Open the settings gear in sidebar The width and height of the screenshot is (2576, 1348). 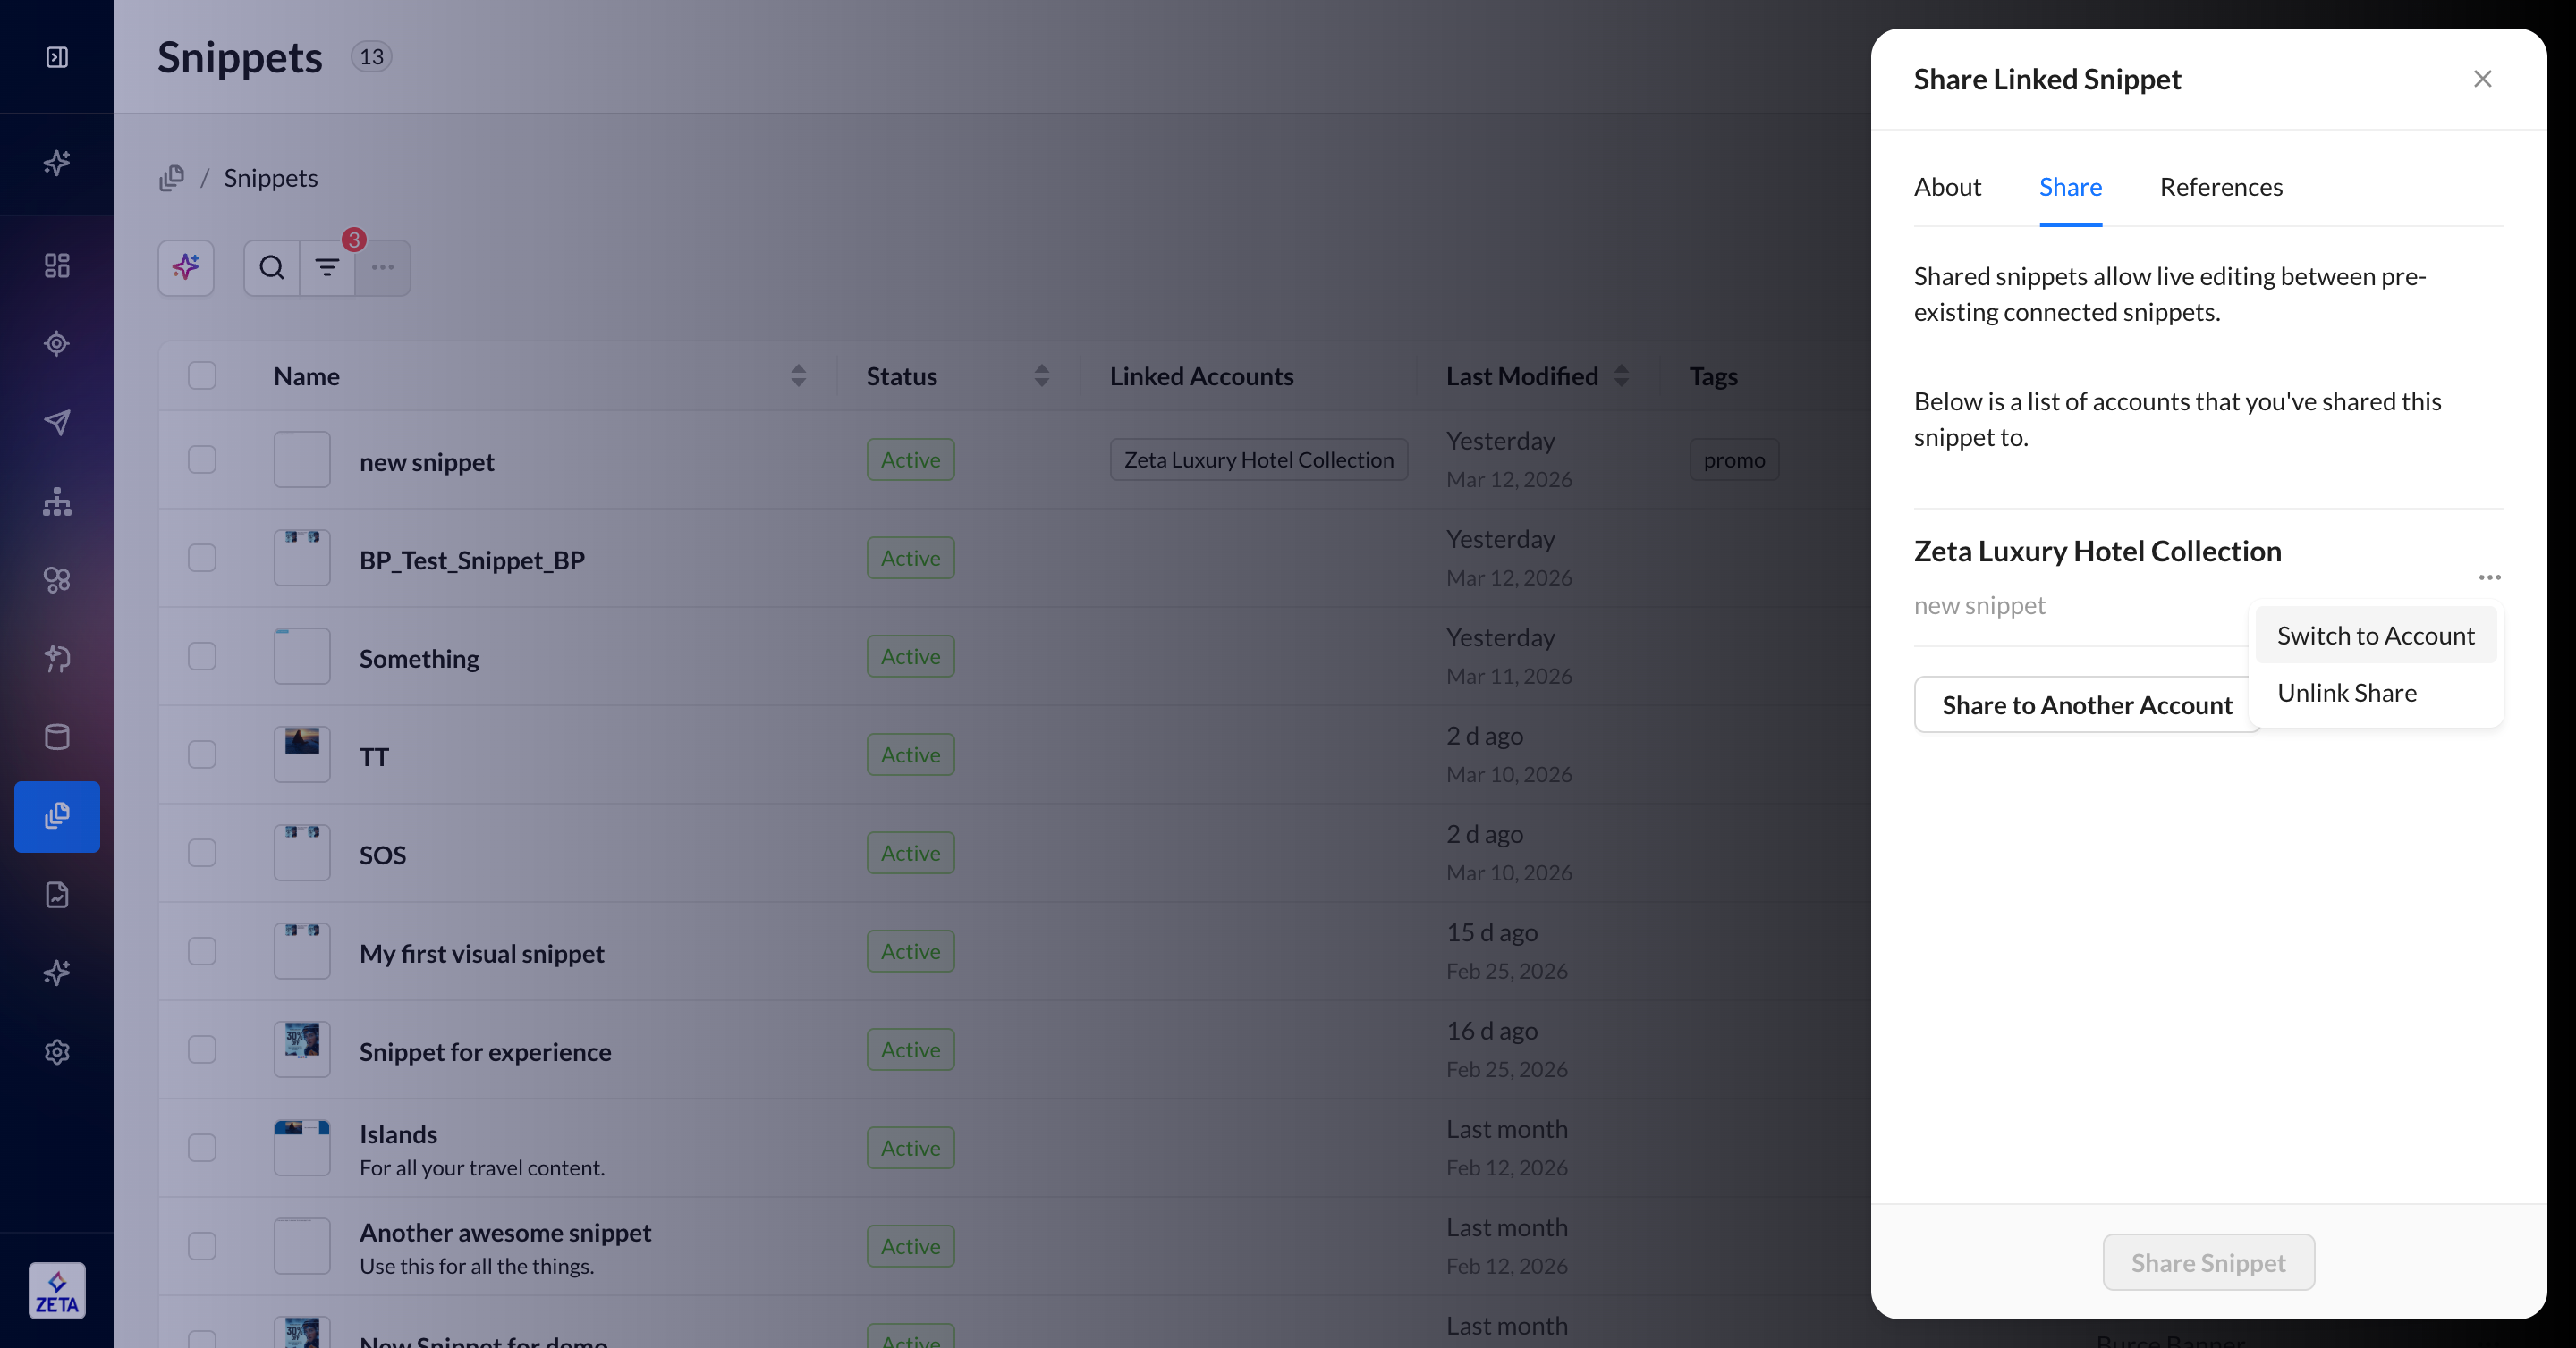point(57,1052)
